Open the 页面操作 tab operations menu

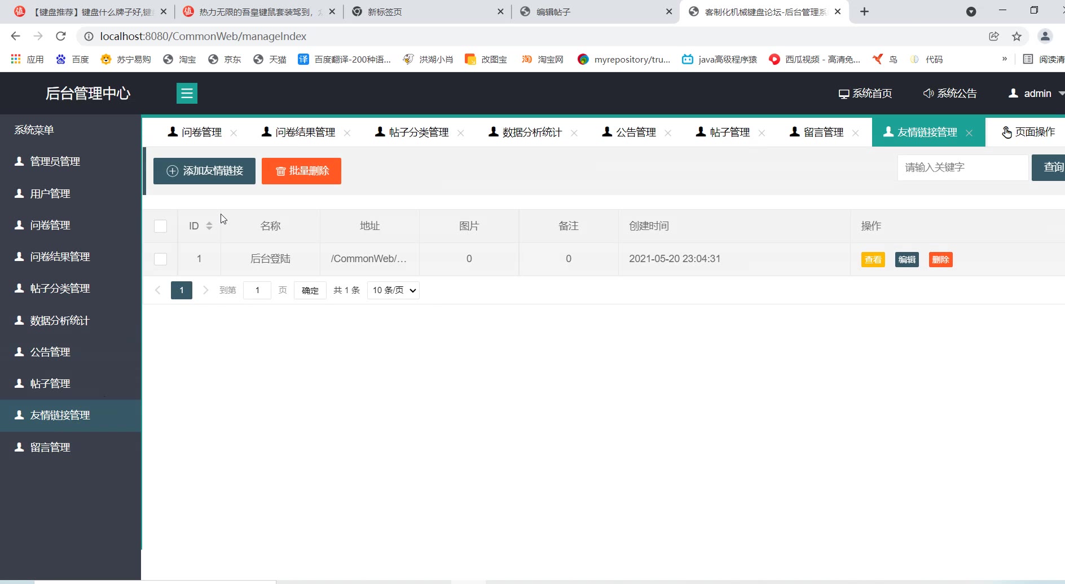[1028, 132]
